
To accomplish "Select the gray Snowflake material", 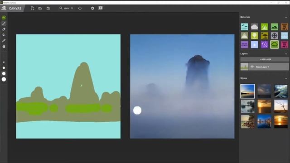I will point(275,36).
